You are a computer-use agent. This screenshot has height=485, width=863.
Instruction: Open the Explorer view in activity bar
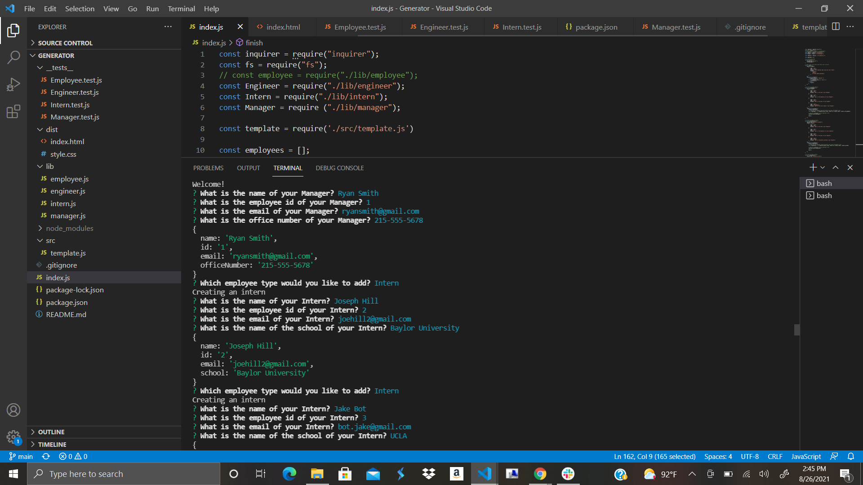(13, 31)
